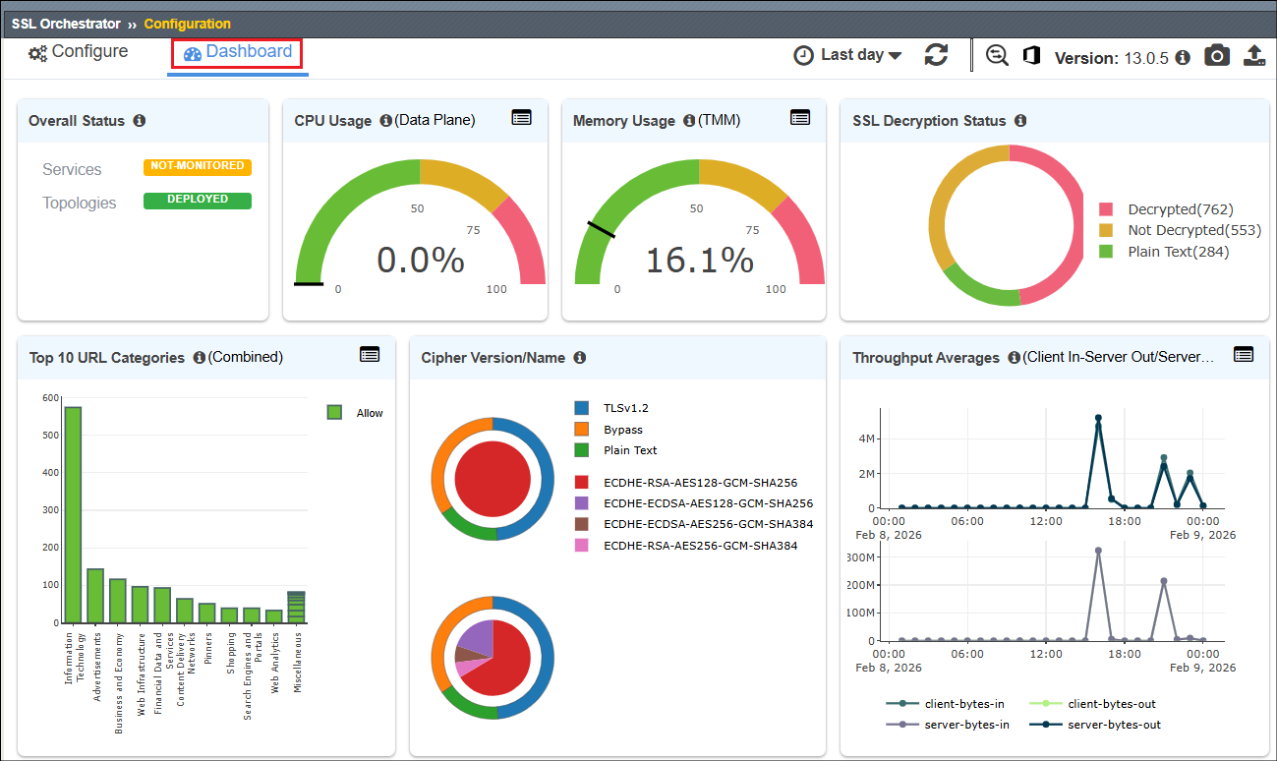1277x761 pixels.
Task: Click the DEPLOYED topologies badge
Action: (x=198, y=201)
